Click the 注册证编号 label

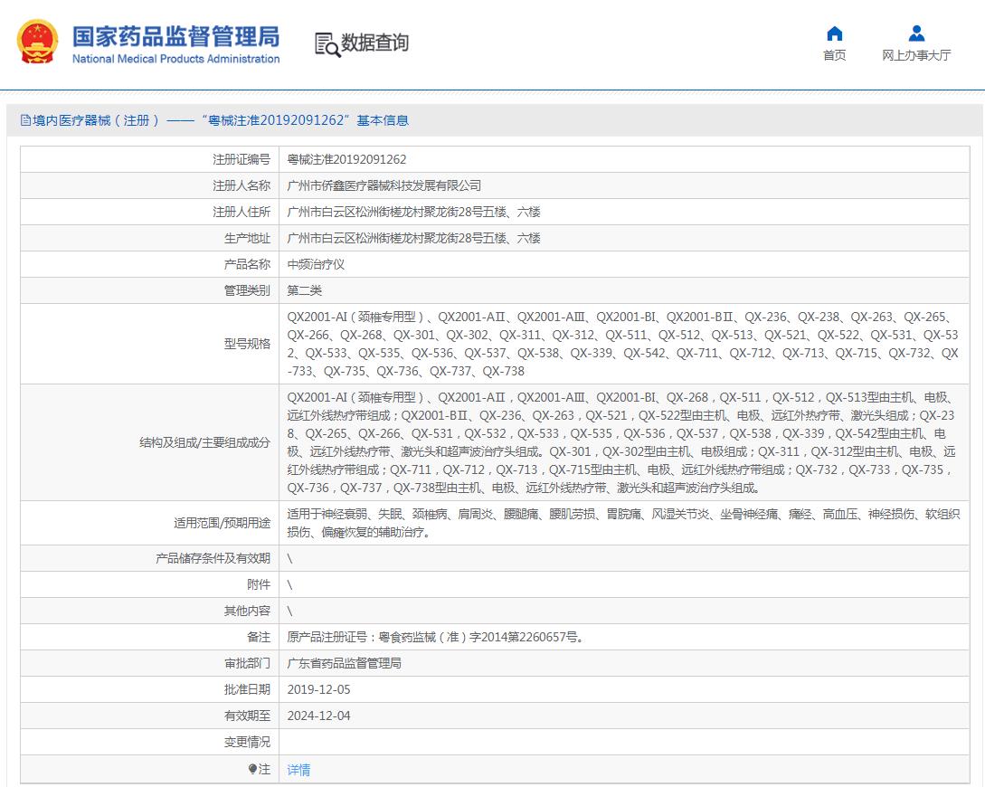(x=242, y=159)
